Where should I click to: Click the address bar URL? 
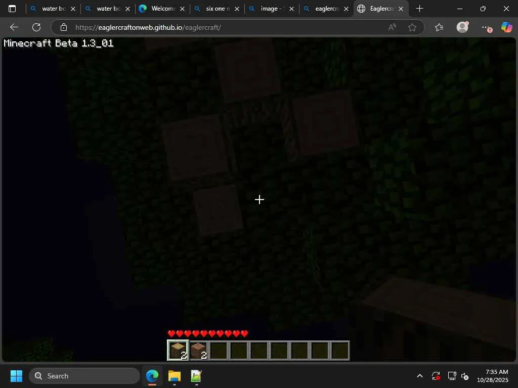coord(148,27)
